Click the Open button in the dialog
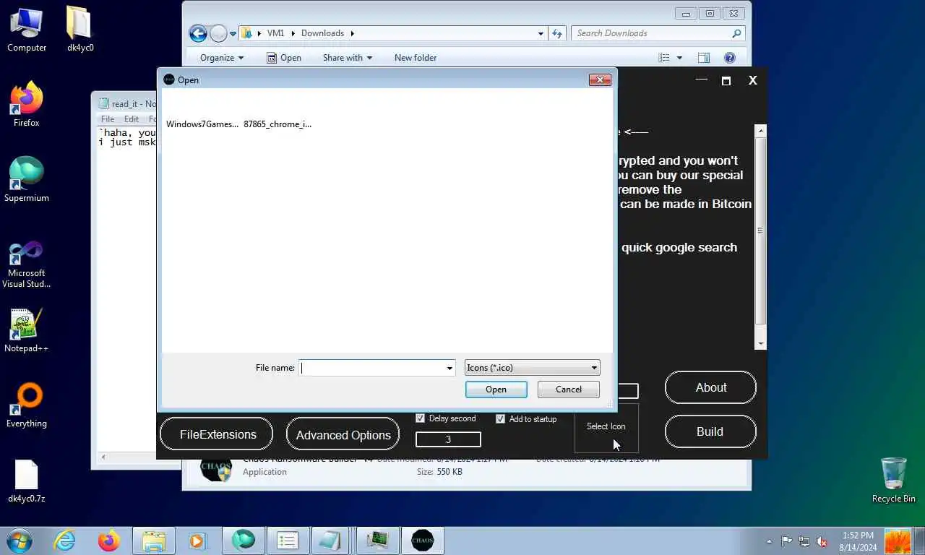The image size is (925, 555). 496,390
